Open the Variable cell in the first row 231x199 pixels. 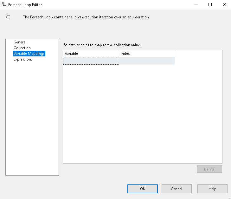(x=91, y=61)
